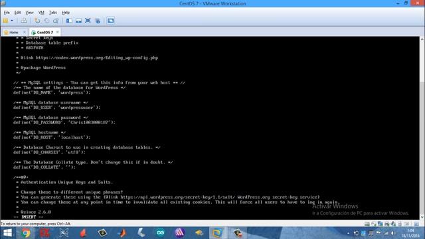Open the View menu

[x=29, y=13]
